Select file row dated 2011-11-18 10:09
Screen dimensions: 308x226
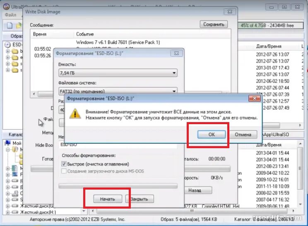tap(272, 186)
